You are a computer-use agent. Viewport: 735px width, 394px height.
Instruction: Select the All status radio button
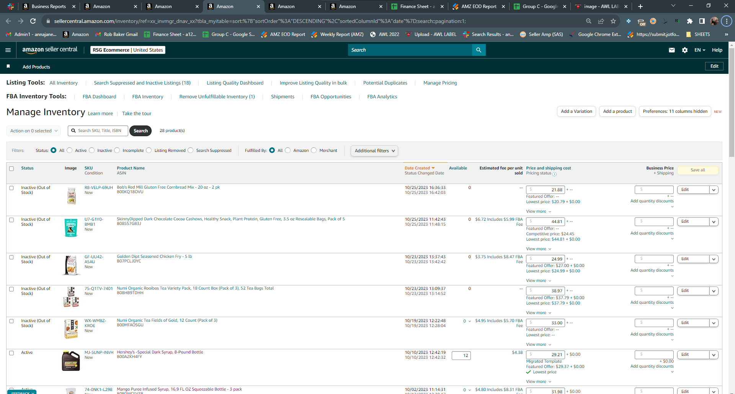[x=54, y=150]
